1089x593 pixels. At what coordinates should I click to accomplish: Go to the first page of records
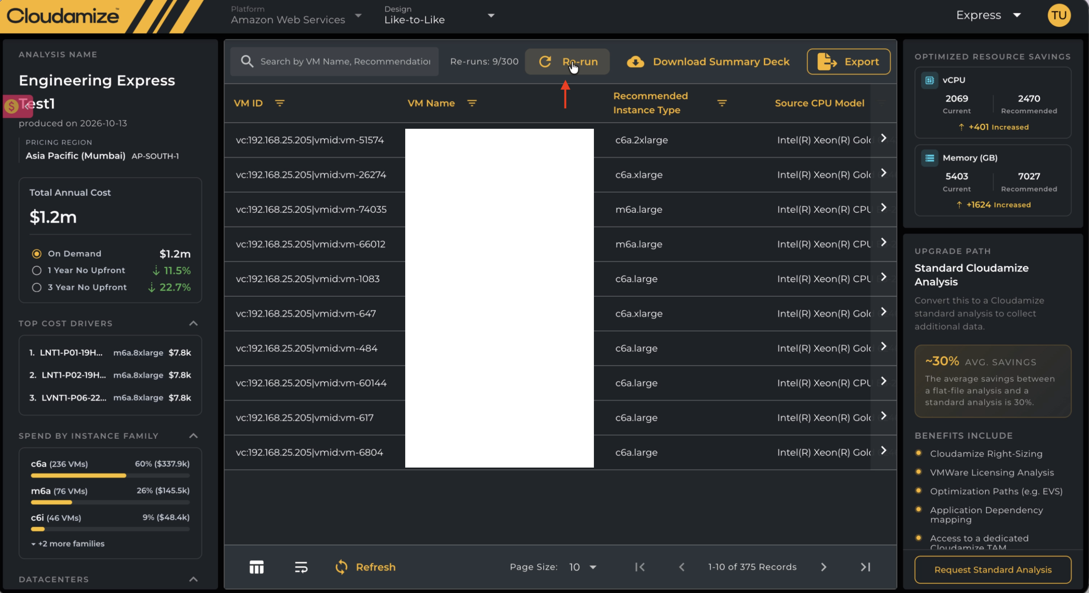click(640, 567)
